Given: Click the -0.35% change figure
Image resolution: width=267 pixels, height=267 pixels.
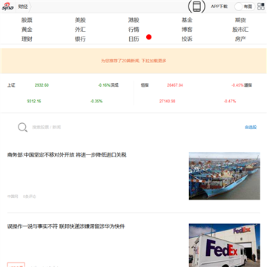Looking at the screenshot, I should pyautogui.click(x=96, y=102).
